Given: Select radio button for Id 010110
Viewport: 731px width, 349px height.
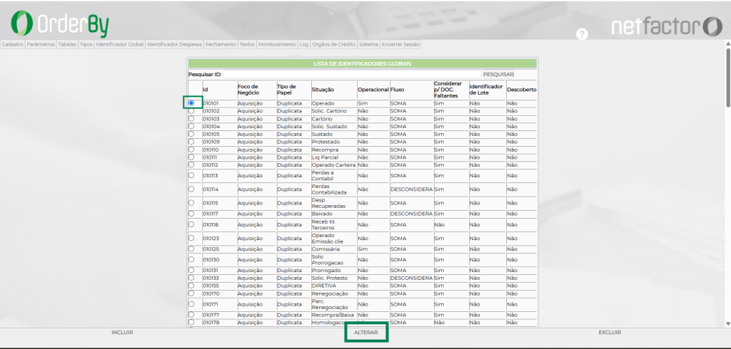Looking at the screenshot, I should [x=191, y=150].
